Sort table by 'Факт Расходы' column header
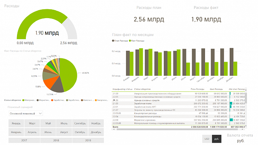 (216, 89)
